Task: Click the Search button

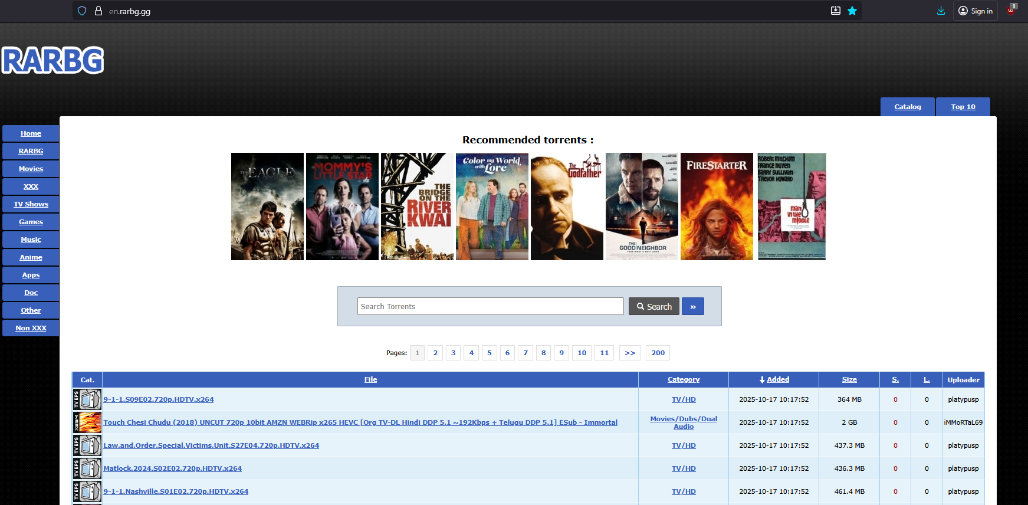Action: coord(654,306)
